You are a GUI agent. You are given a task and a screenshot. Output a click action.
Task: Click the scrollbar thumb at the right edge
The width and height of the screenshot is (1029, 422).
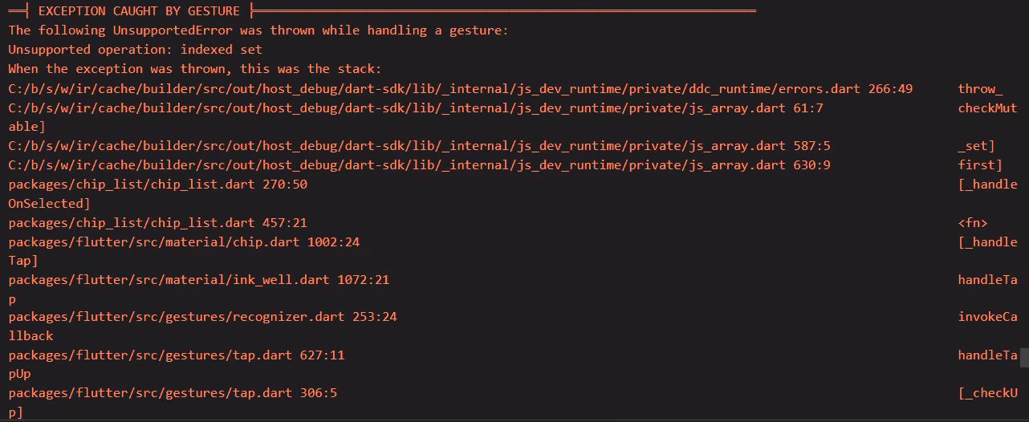point(1024,357)
